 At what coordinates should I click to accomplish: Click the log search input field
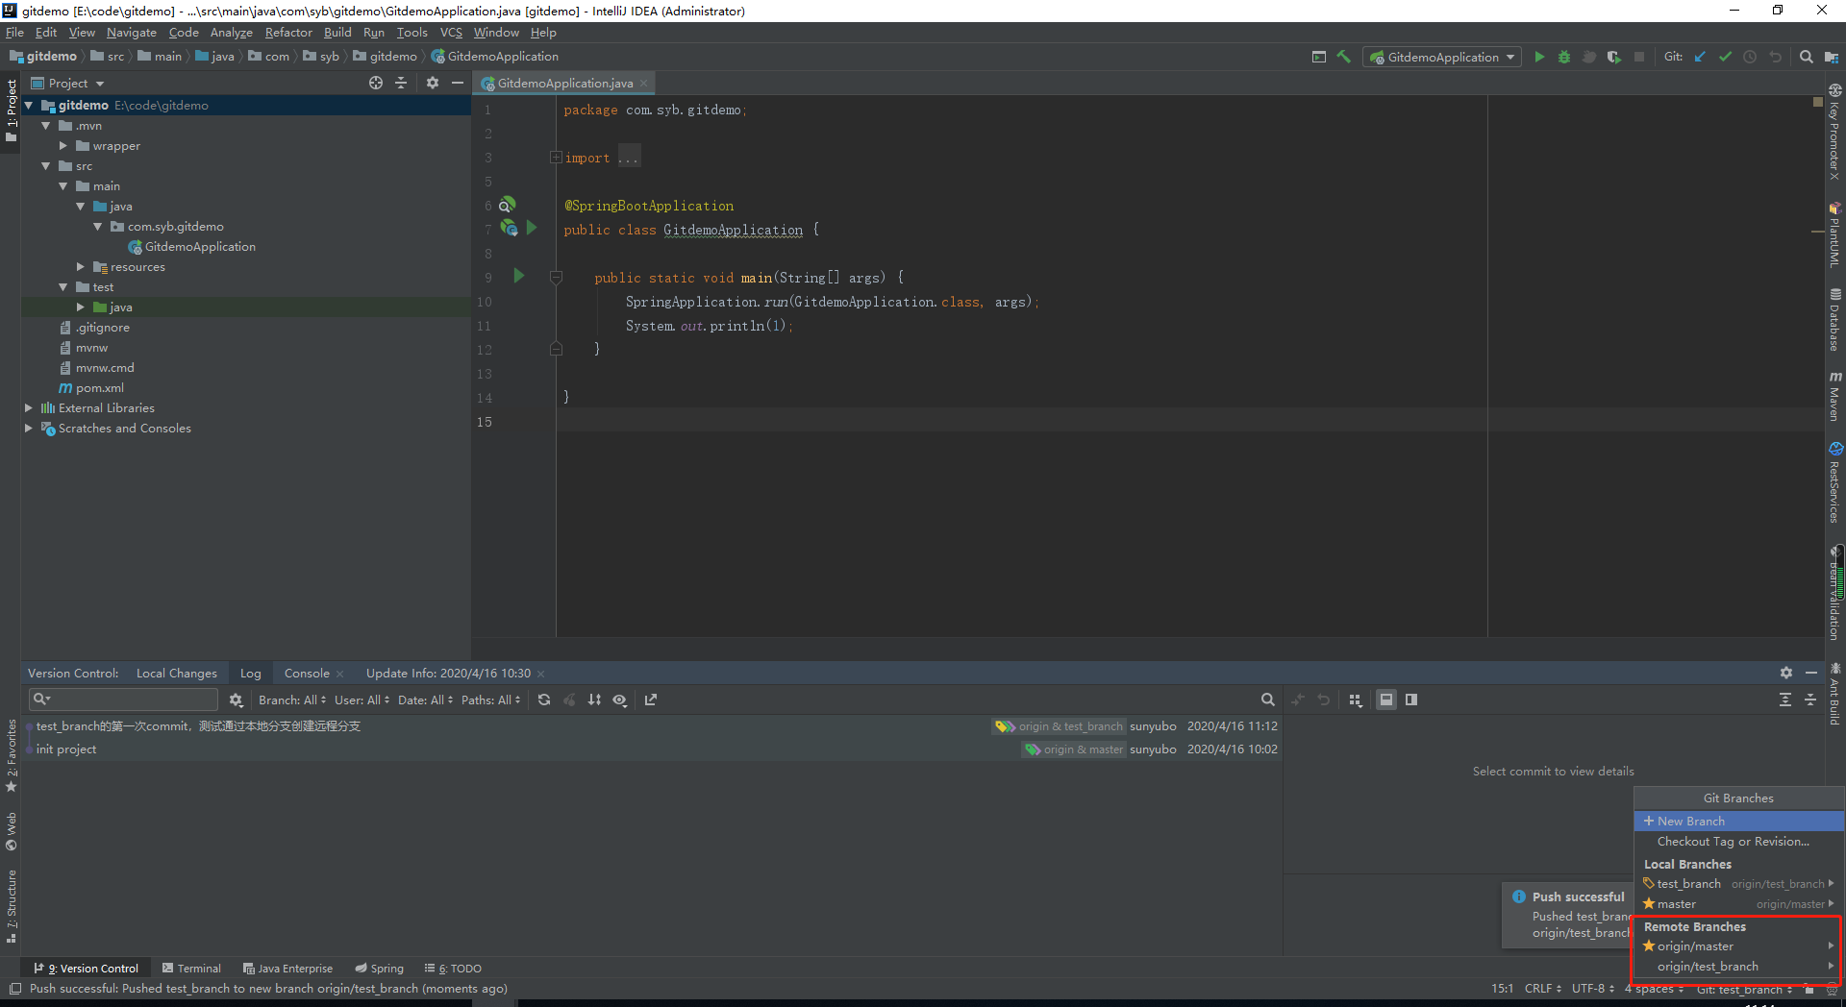[x=123, y=700]
